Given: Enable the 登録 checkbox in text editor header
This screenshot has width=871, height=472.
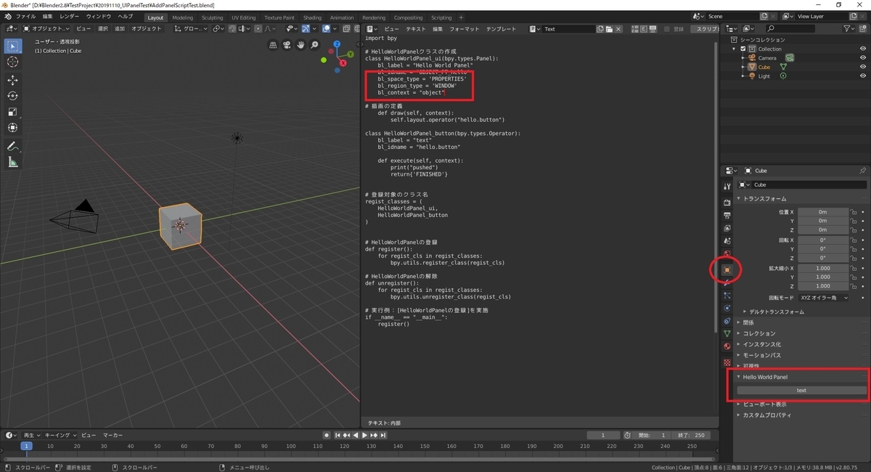Looking at the screenshot, I should [x=666, y=29].
